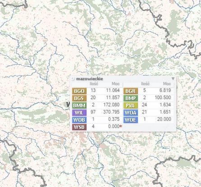Click the blue WOA badge
This screenshot has width=201, height=187.
coord(131,113)
